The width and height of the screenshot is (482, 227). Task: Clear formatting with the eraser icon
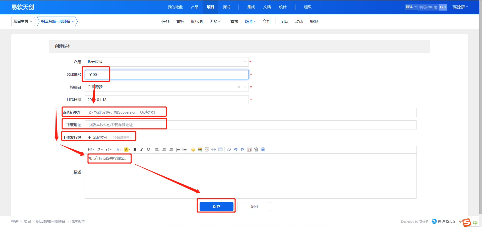point(229,150)
